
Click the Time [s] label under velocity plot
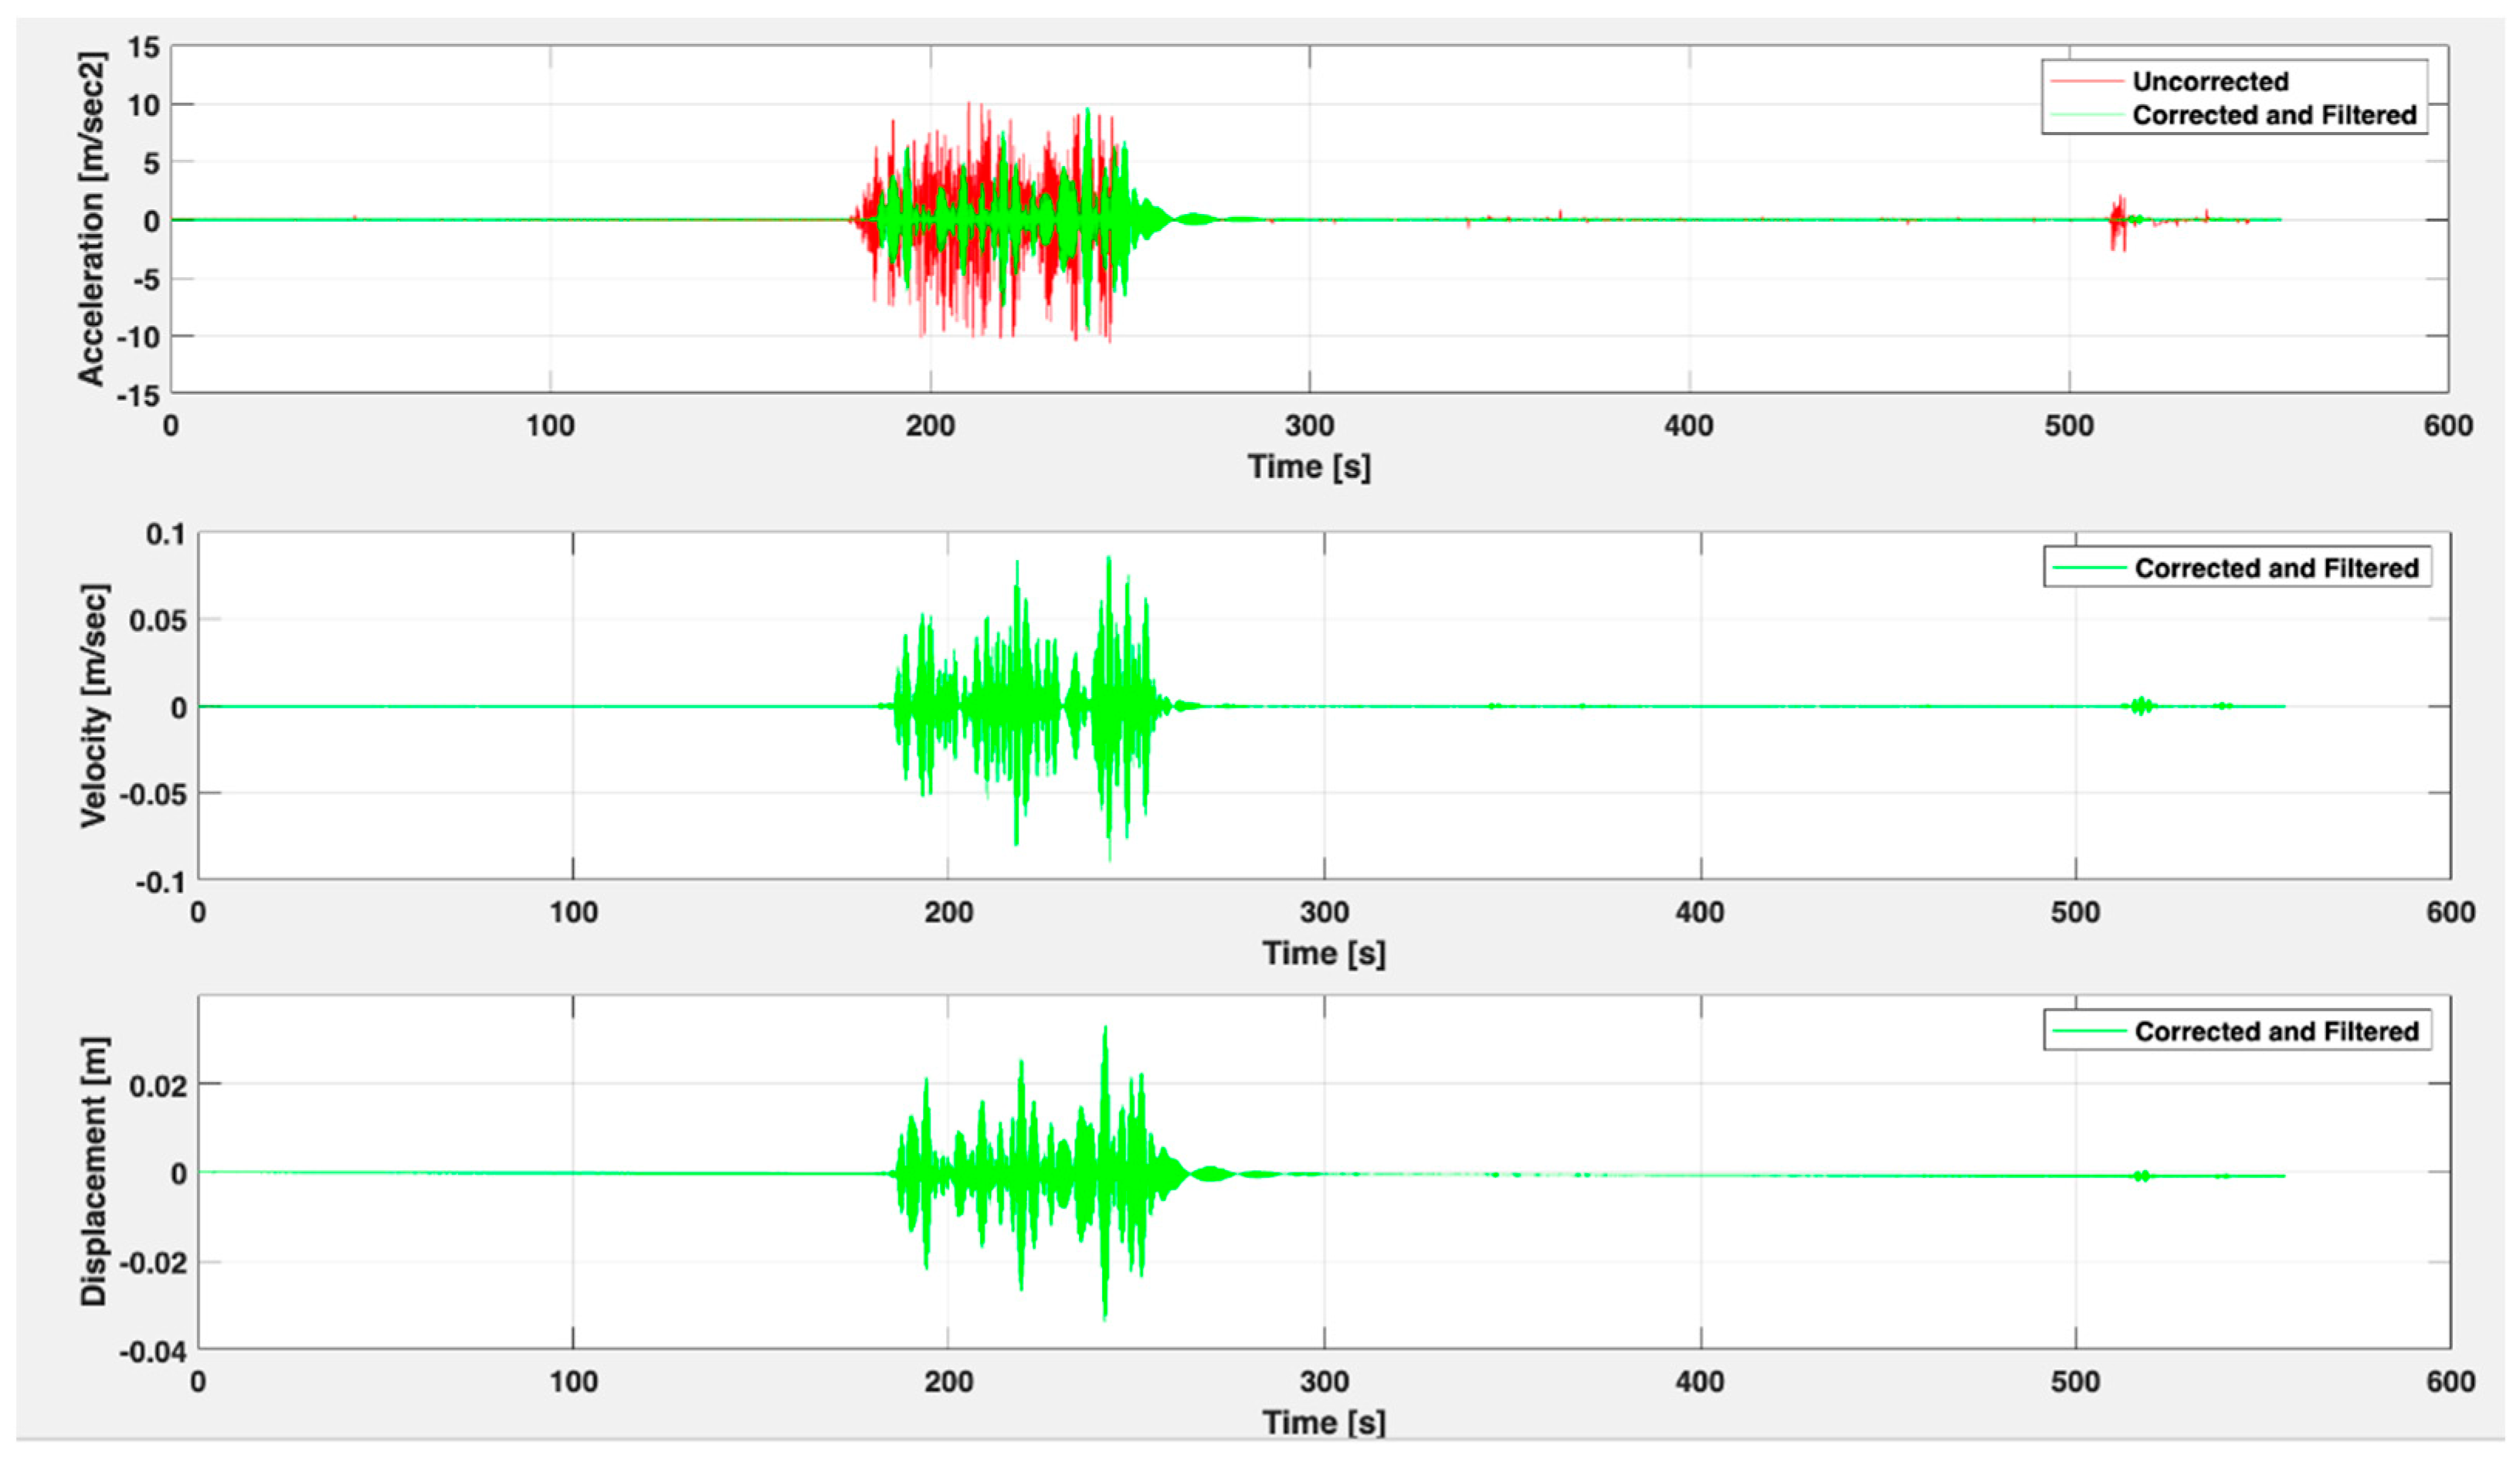[x=1323, y=953]
